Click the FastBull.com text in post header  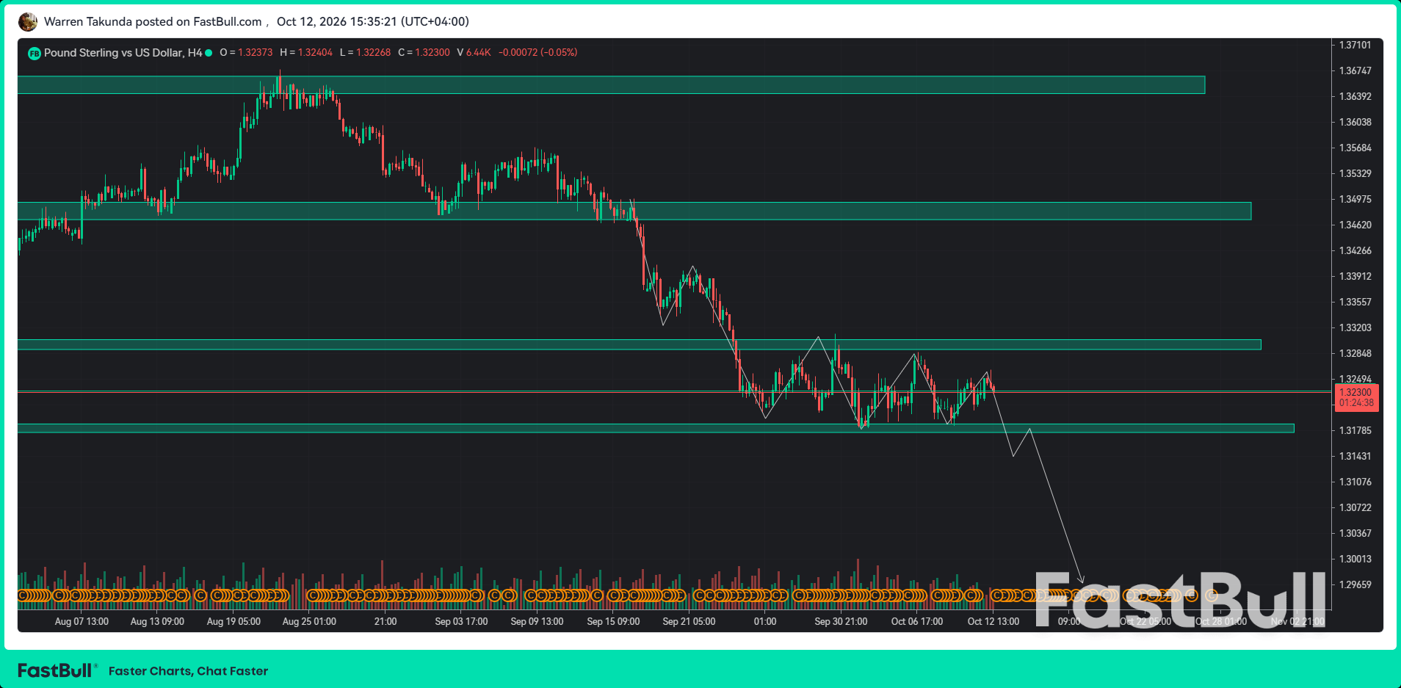tap(228, 22)
